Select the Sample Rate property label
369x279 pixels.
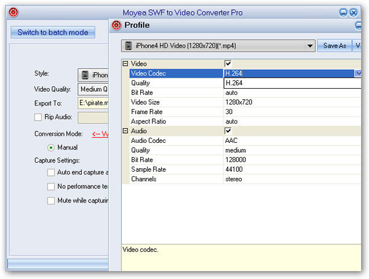(x=148, y=169)
